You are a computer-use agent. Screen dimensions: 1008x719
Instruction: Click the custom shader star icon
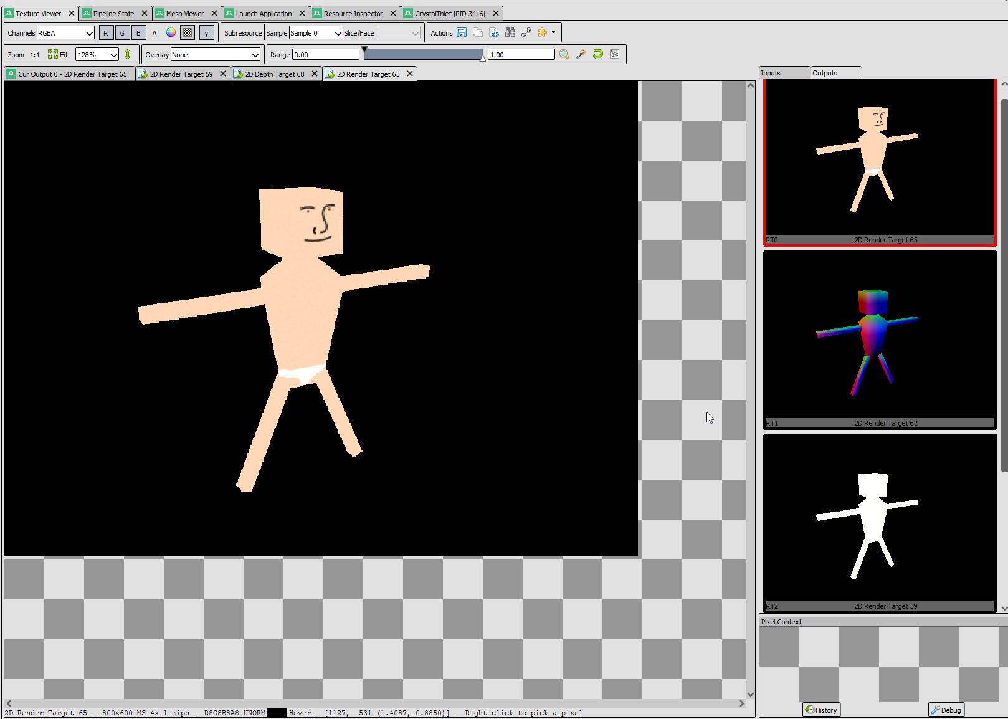point(543,32)
